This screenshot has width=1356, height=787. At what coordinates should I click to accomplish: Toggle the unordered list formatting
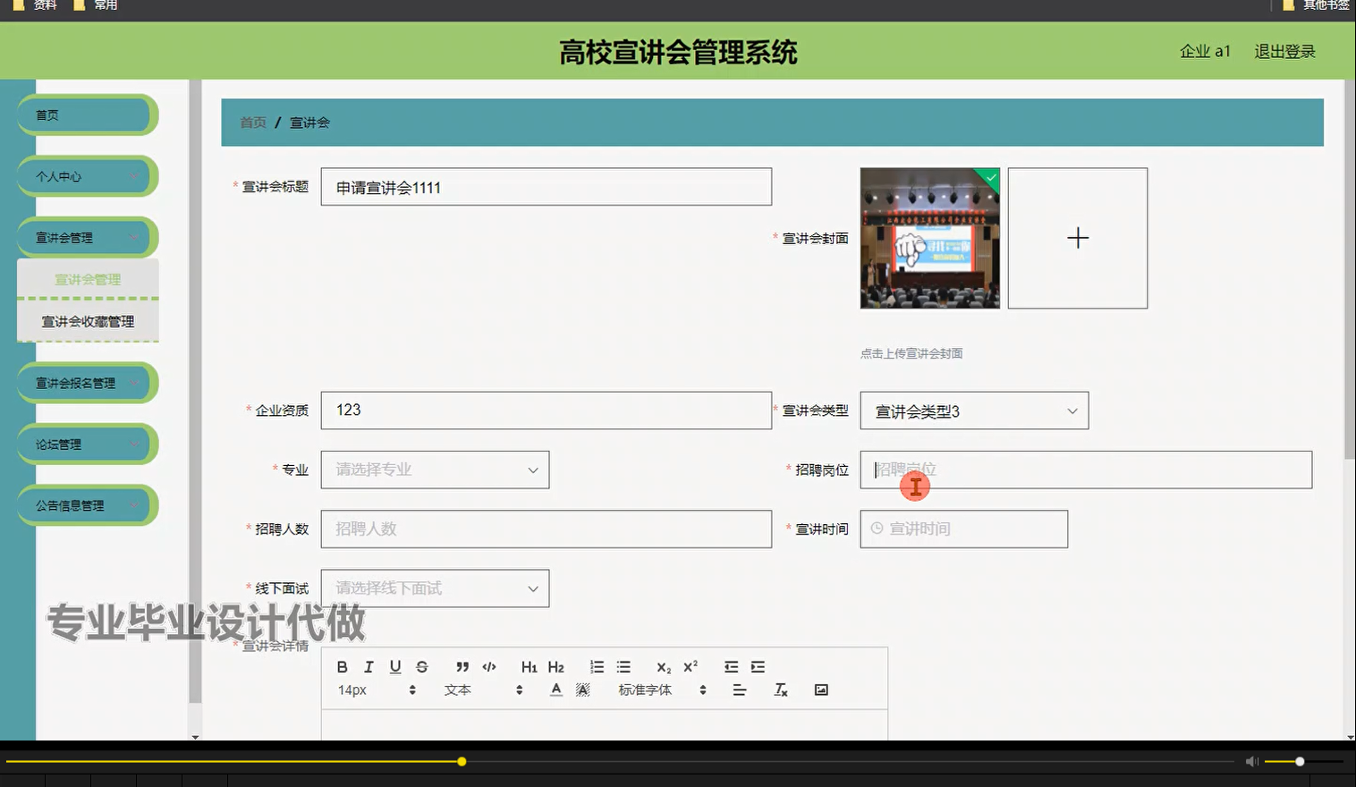[623, 666]
